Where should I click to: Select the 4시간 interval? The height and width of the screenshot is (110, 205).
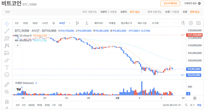(62, 23)
